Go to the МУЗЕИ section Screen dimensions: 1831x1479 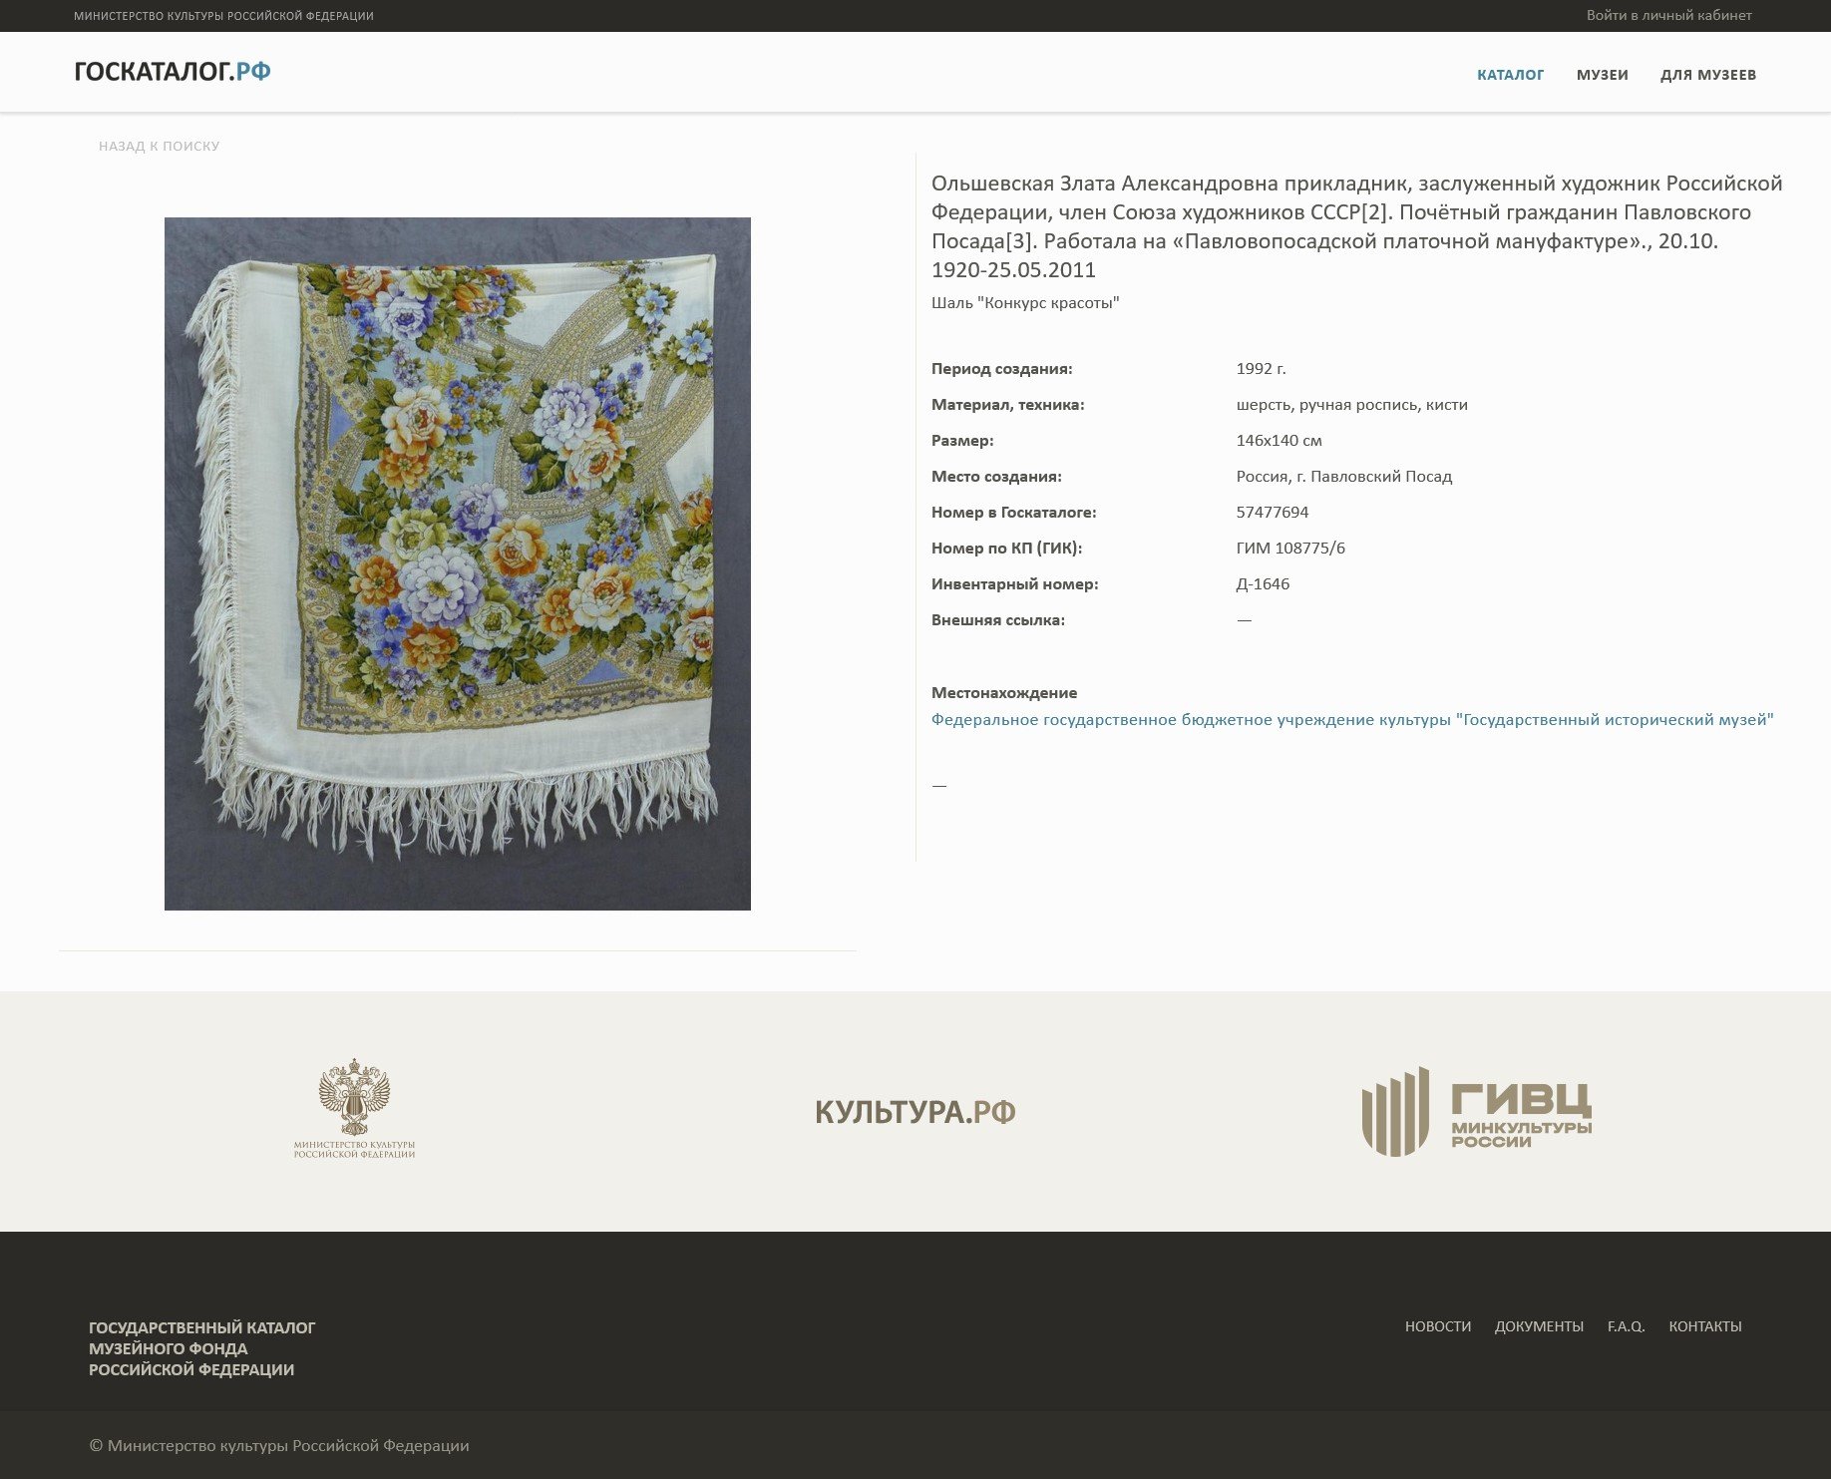pyautogui.click(x=1602, y=75)
